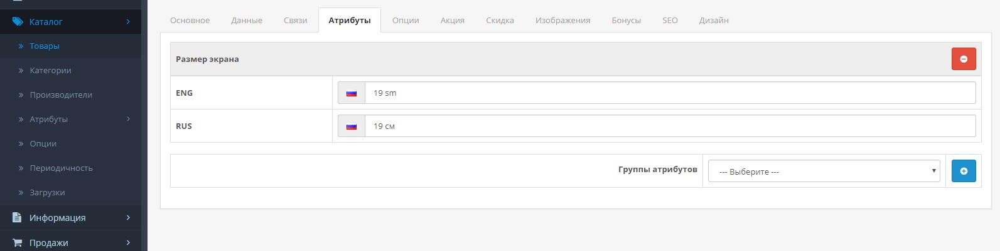
Task: Click the Продажи shopping cart icon
Action: [18, 243]
